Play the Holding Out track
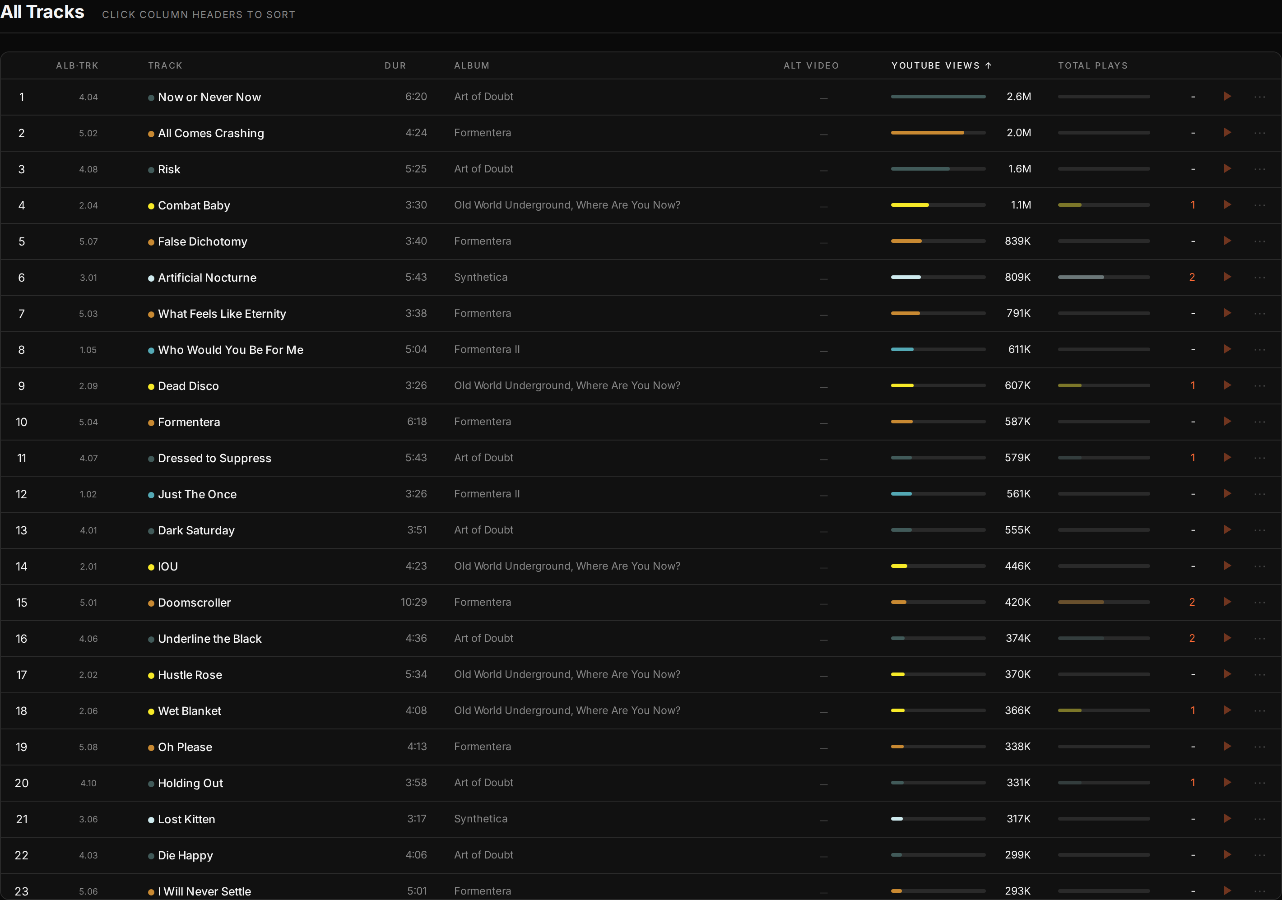Screen dimensions: 1282x900 1227,782
